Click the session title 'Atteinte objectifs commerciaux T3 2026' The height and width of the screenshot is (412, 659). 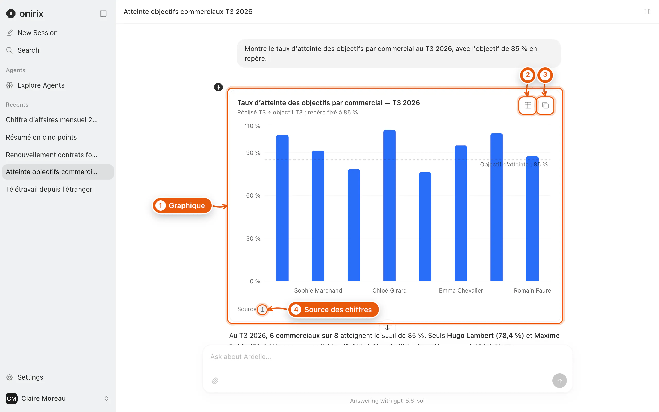[x=188, y=11]
